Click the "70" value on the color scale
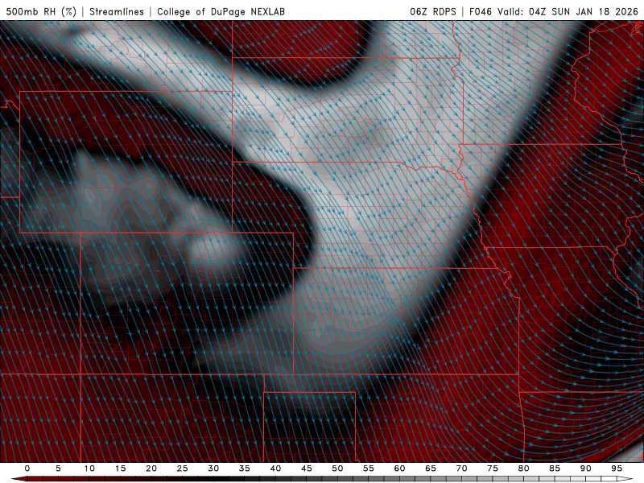The image size is (644, 483). pos(461,469)
